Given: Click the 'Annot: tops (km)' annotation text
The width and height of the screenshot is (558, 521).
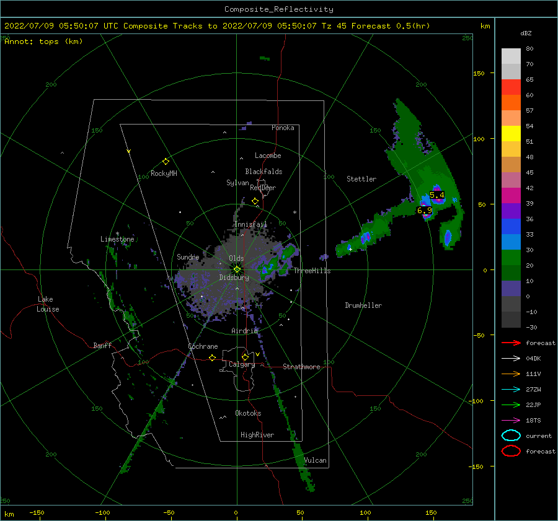Looking at the screenshot, I should pos(43,42).
